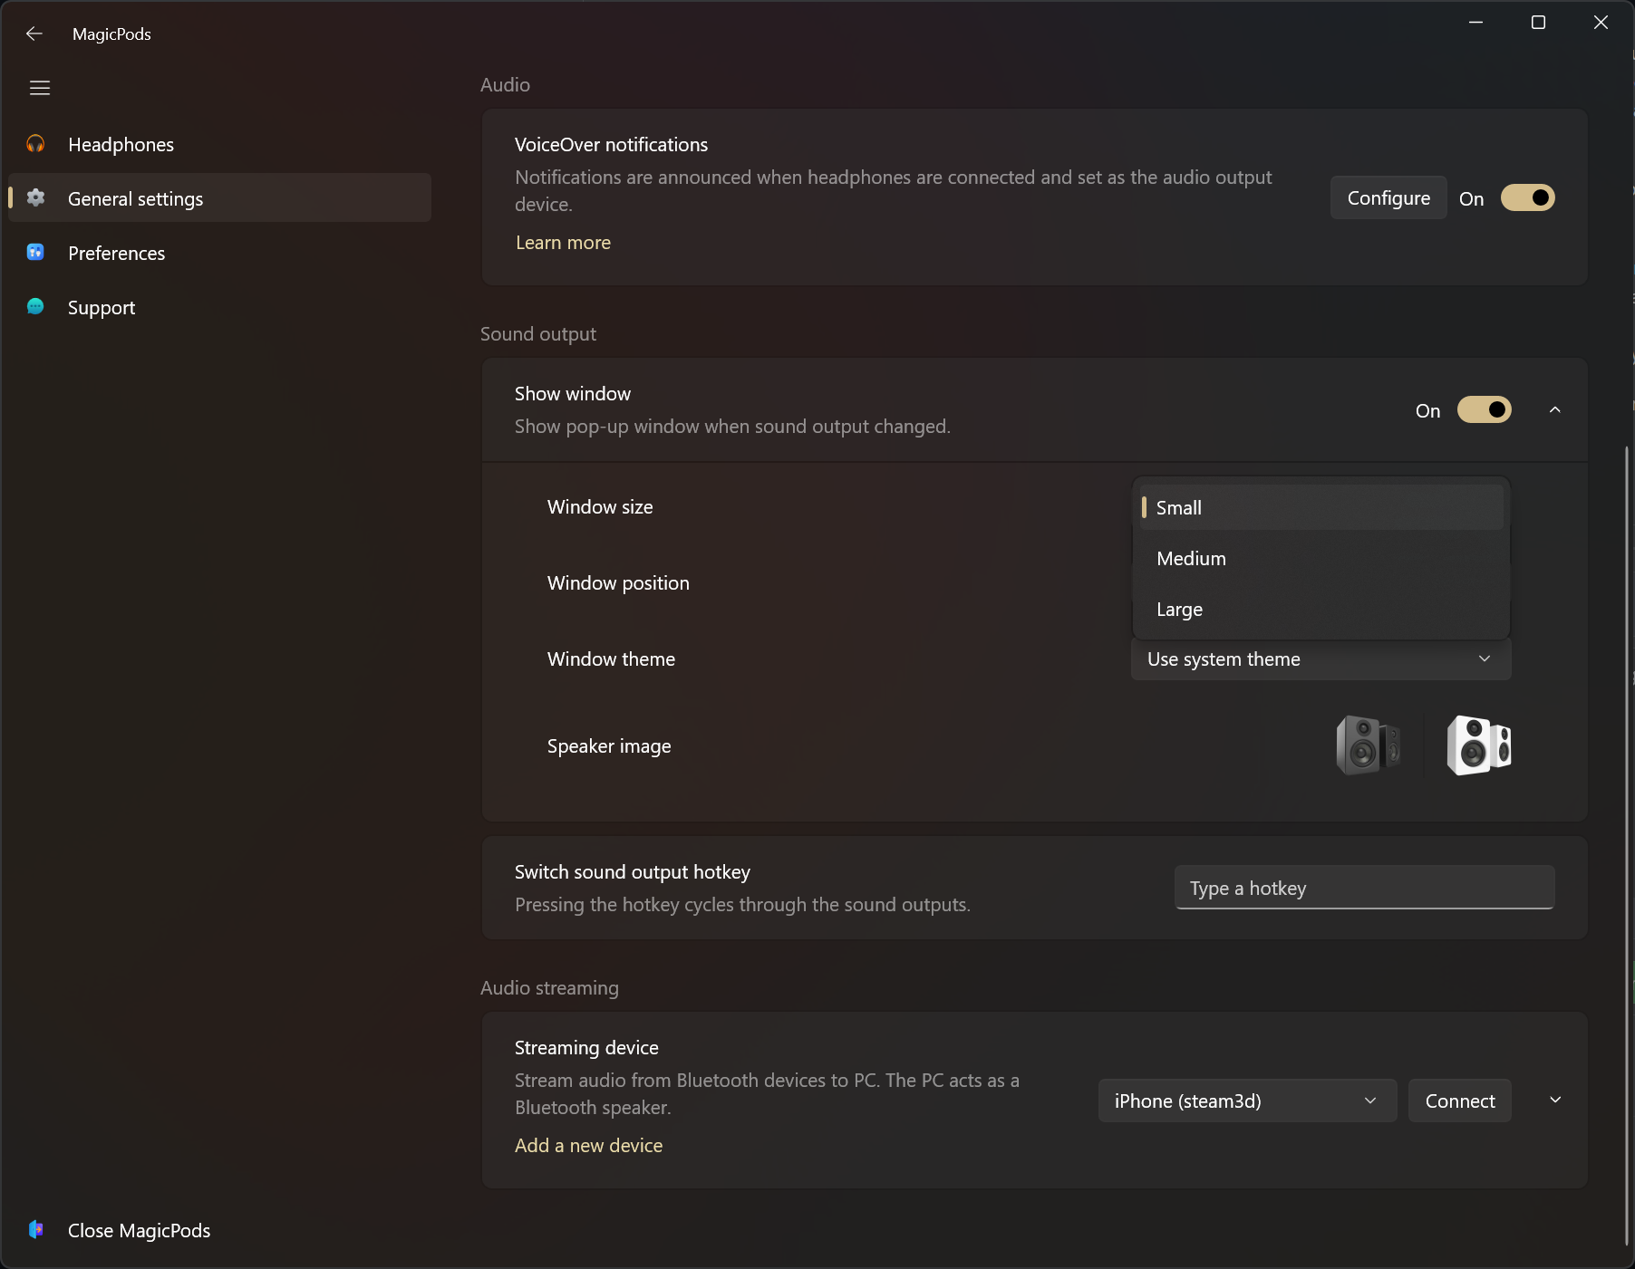Disable the Show window setting
The width and height of the screenshot is (1635, 1269).
(1484, 409)
